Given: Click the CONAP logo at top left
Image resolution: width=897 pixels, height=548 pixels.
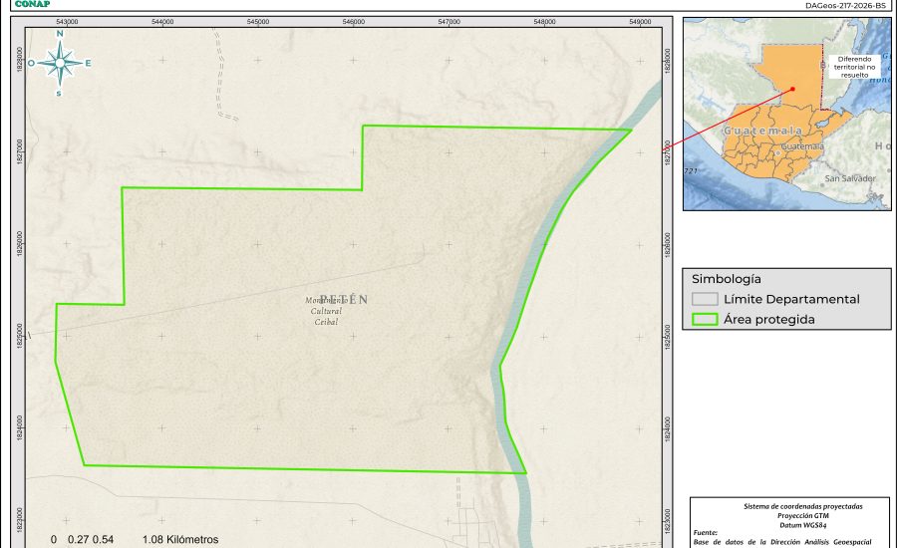Looking at the screenshot, I should (x=32, y=4).
